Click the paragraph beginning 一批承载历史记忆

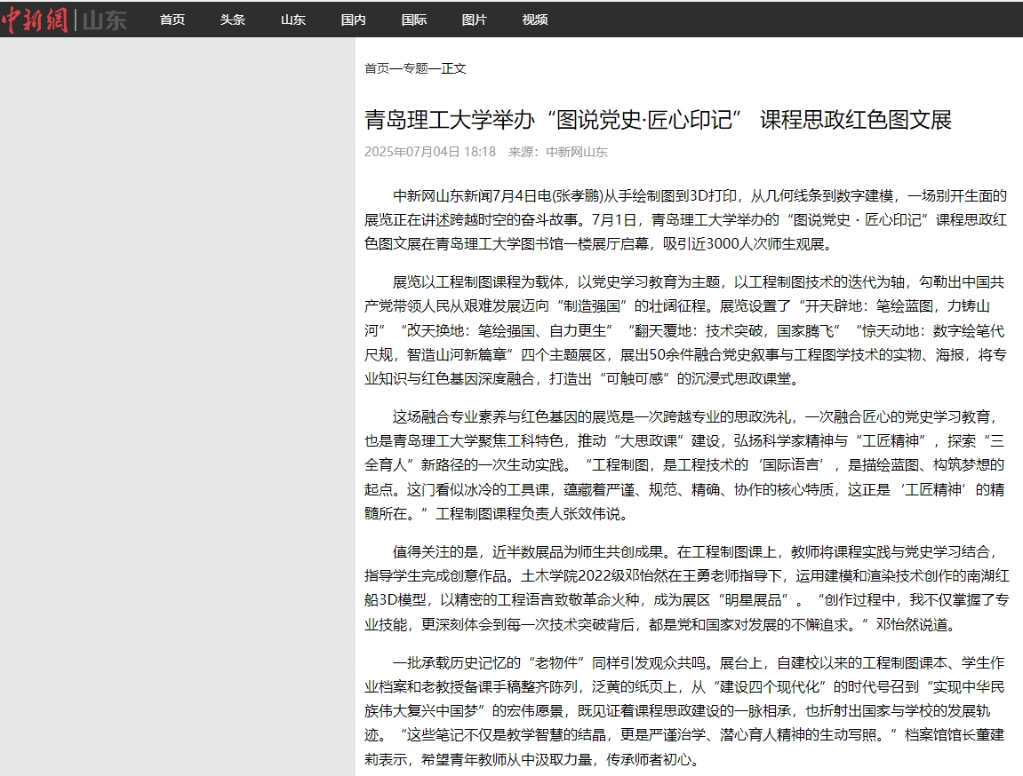[685, 710]
